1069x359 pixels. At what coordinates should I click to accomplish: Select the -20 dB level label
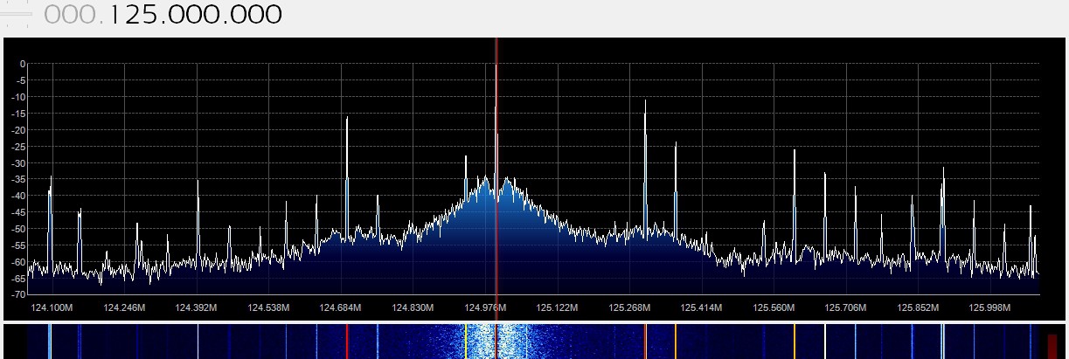pos(18,130)
